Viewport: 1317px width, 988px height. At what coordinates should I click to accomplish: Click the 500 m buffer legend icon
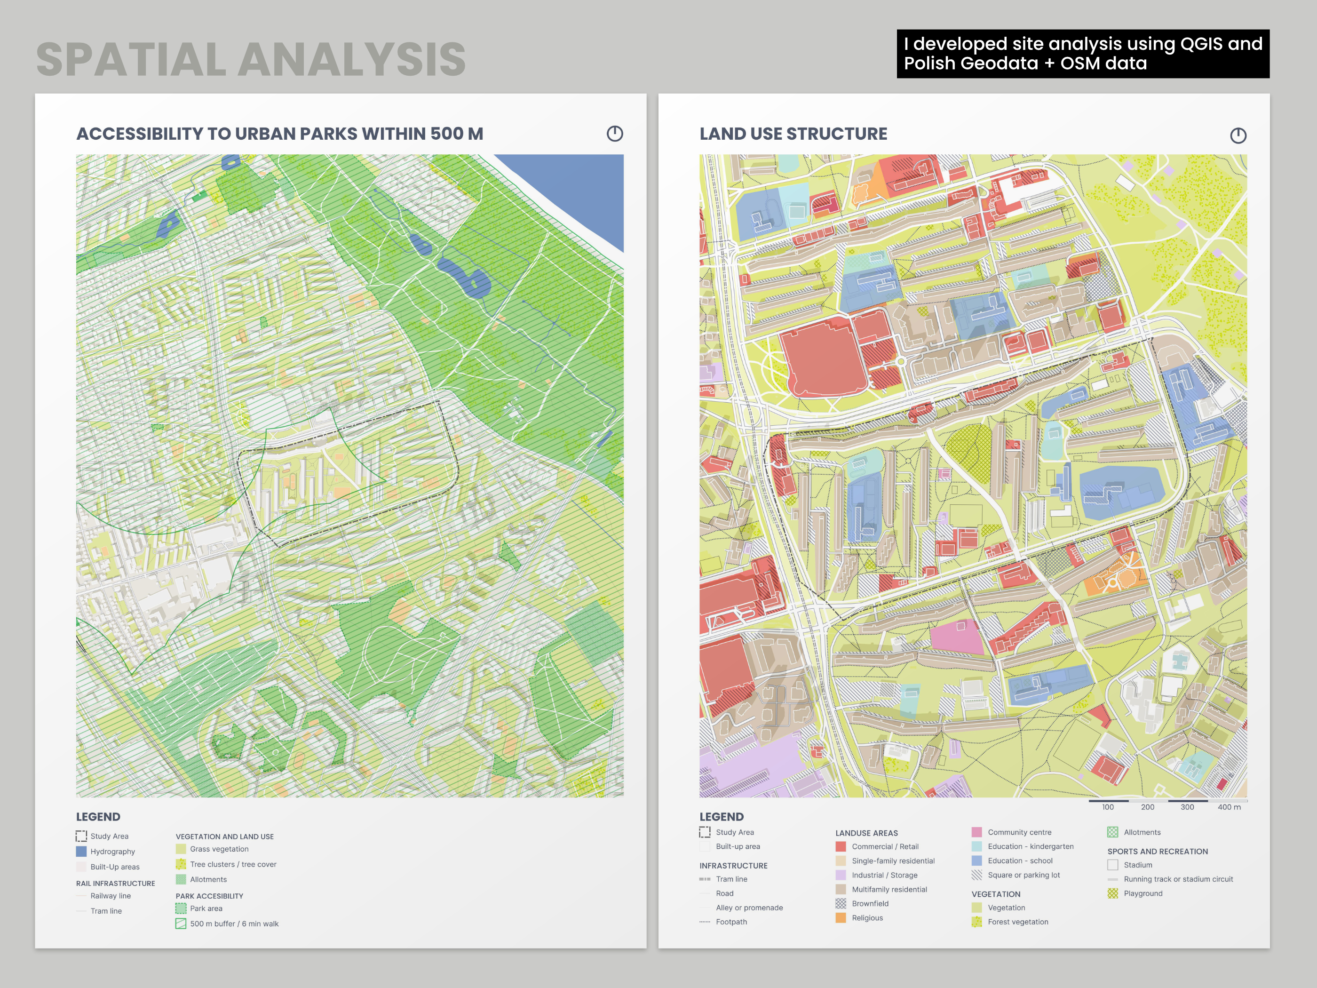pyautogui.click(x=181, y=924)
